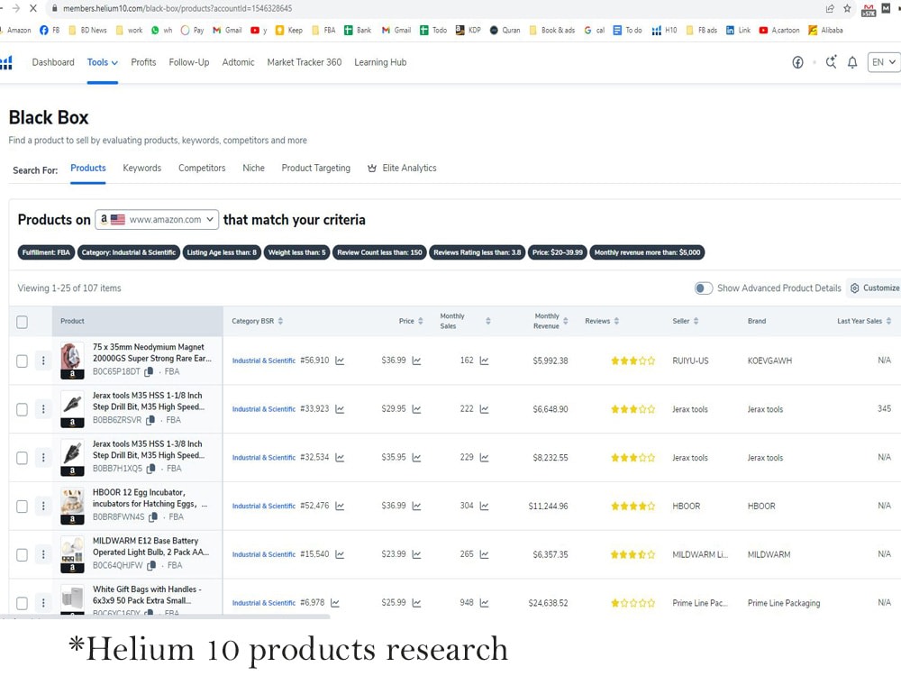Viewport: 901px width, 676px height.
Task: Select Jerax 1-3/8 Inch drill bit checkbox
Action: [x=22, y=458]
